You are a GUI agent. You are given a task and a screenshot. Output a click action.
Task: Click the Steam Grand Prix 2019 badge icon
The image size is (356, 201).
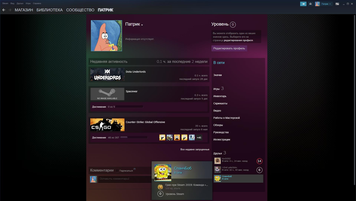point(160,186)
